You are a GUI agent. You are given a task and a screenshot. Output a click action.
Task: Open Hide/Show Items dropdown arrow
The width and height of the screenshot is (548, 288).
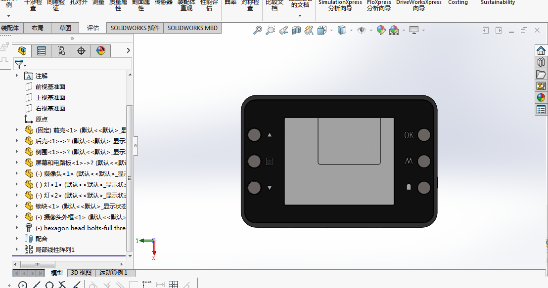[371, 30]
